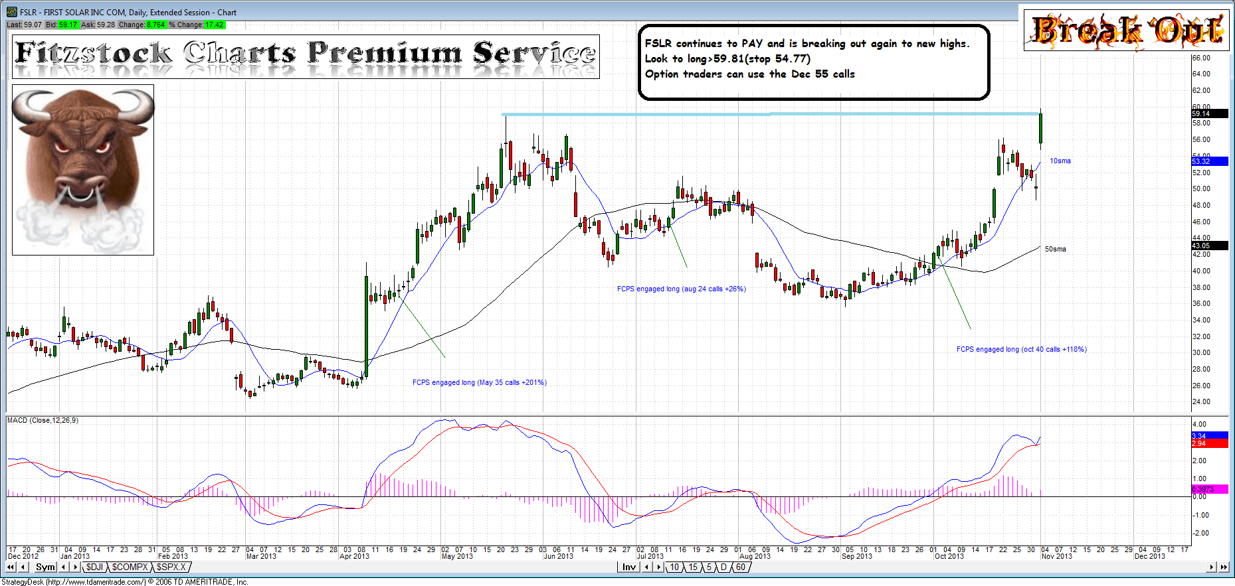Click the 50sma line label
Screen dimensions: 1235x586
click(x=1055, y=249)
